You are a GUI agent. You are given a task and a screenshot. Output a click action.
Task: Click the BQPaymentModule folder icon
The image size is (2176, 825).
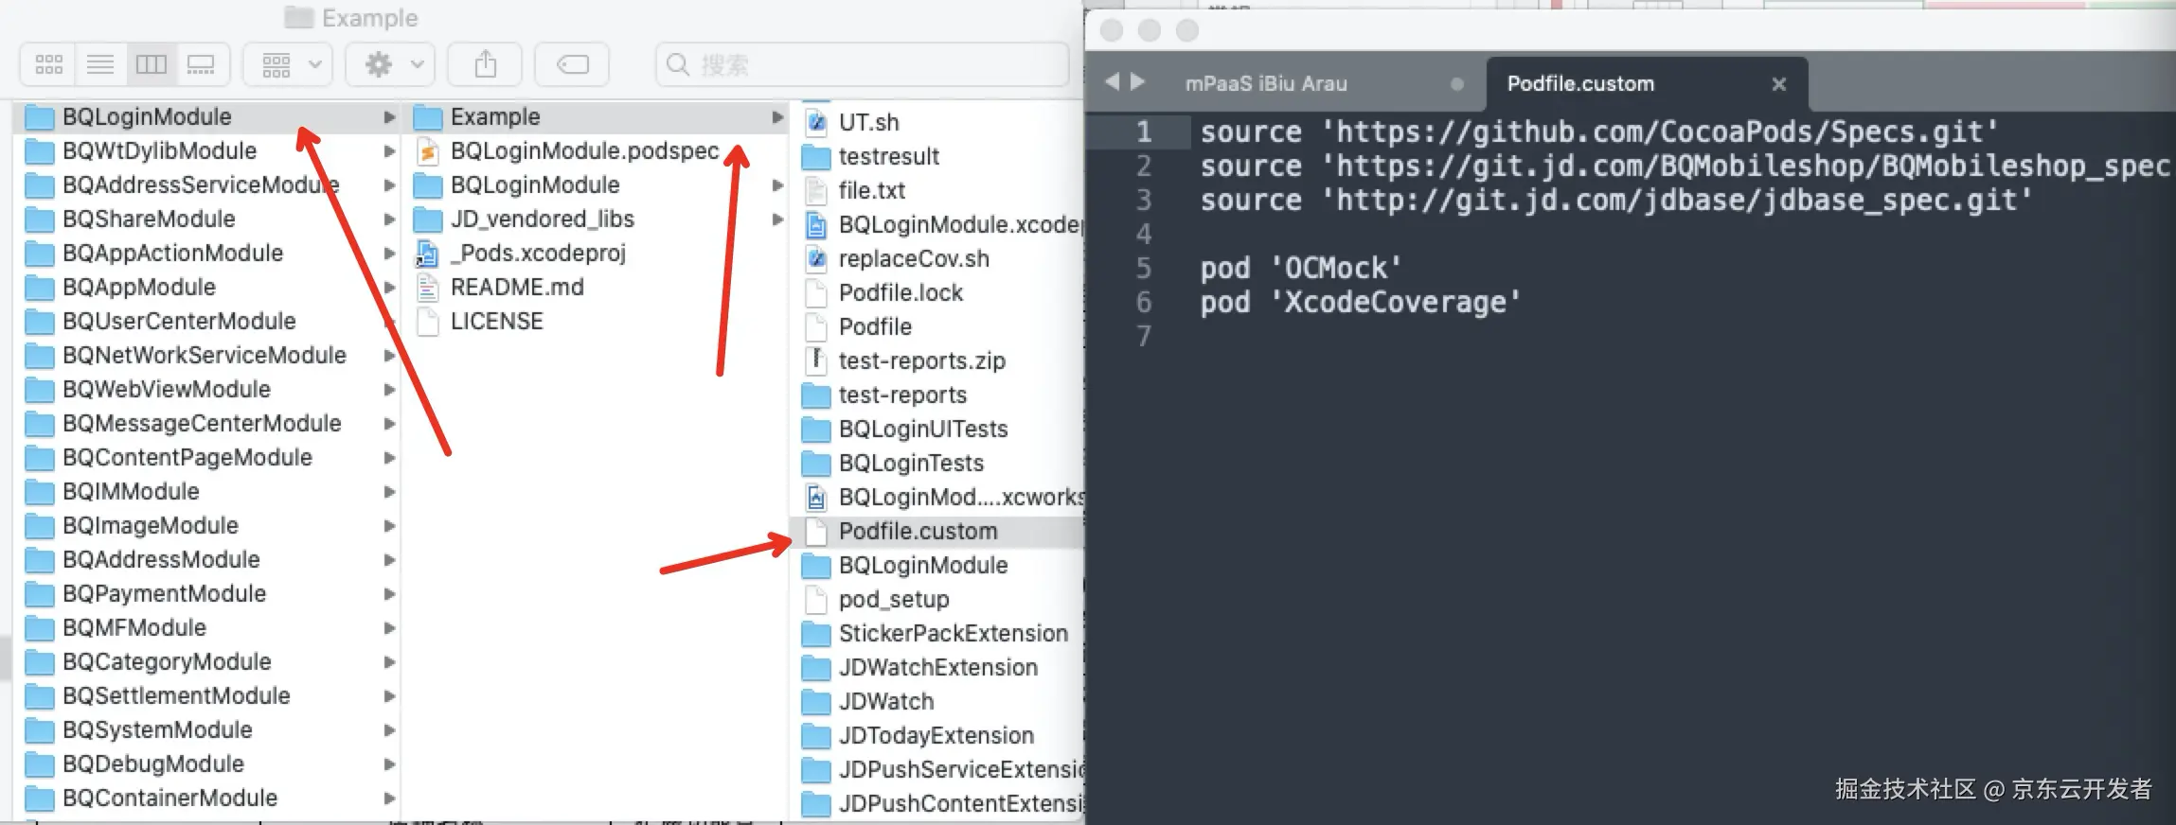[39, 594]
